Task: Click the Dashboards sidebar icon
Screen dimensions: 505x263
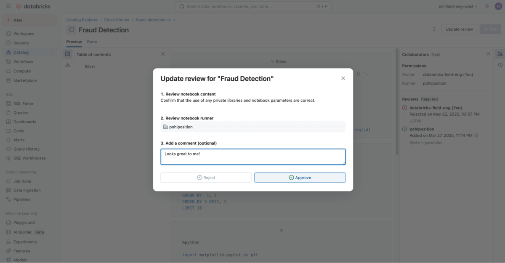Action: click(8, 122)
